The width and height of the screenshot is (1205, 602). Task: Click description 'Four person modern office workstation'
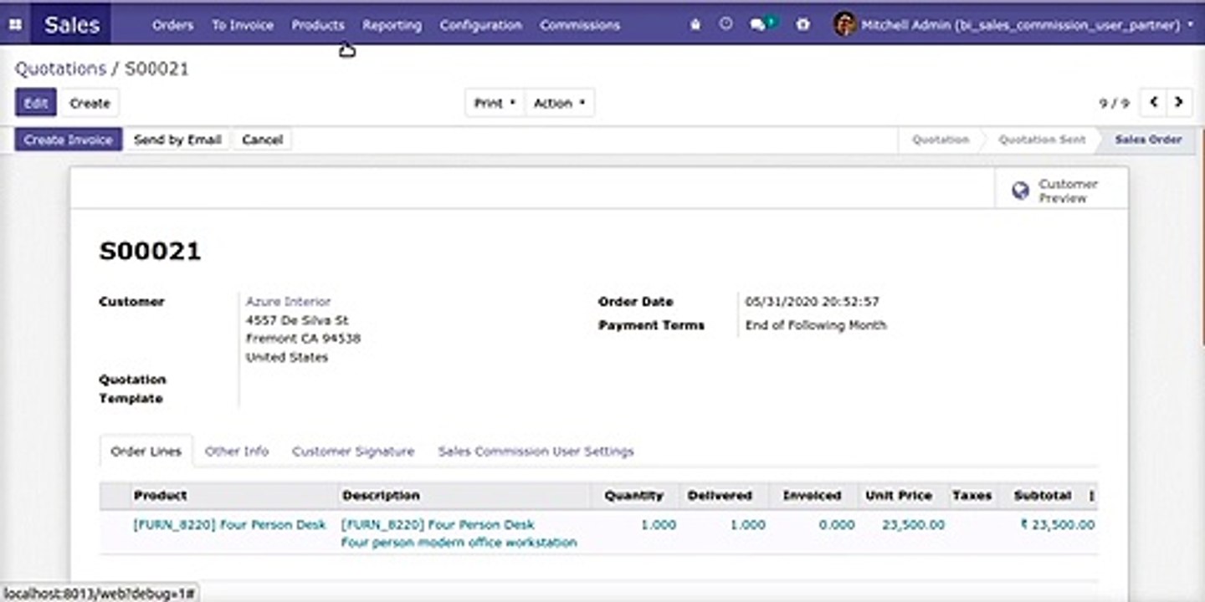pos(459,542)
